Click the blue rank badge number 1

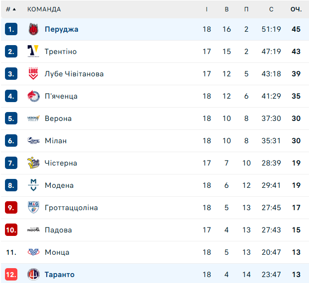pos(11,29)
